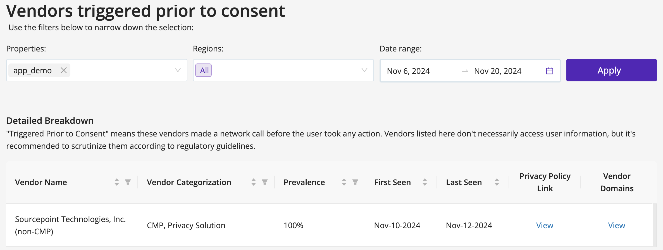Click the Nov-10-2024 first seen date
Screen dimensions: 663x250
(x=397, y=225)
